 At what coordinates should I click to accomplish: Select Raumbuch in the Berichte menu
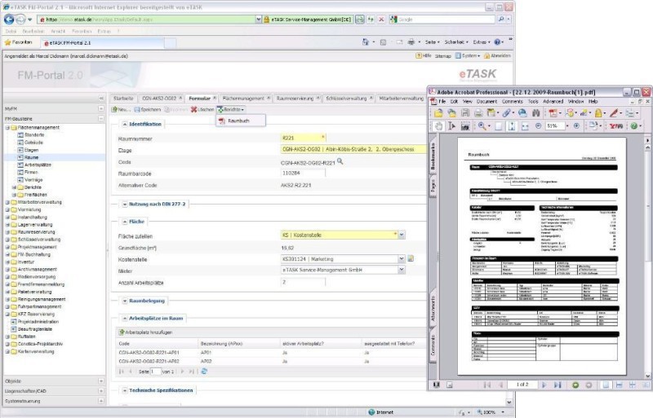[238, 121]
